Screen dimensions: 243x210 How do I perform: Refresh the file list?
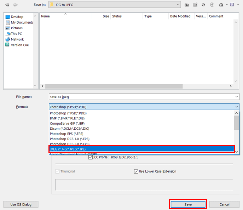click(x=203, y=5)
